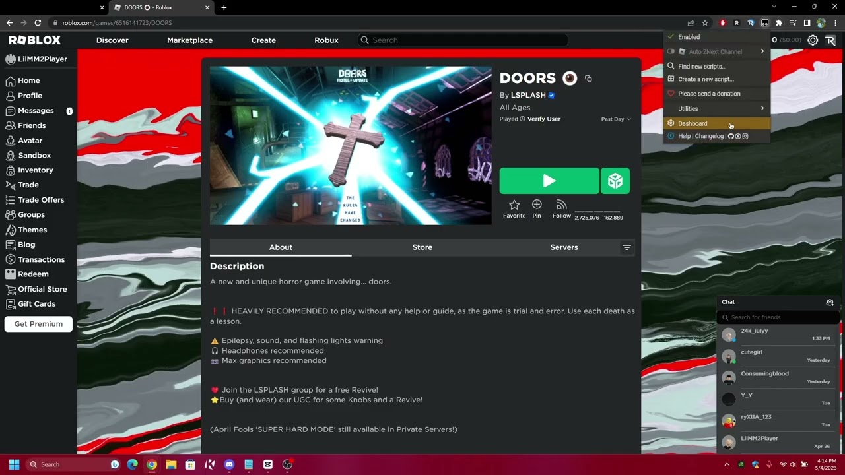The height and width of the screenshot is (475, 845).
Task: Click the GitHub icon in the Help row
Action: [x=731, y=137]
